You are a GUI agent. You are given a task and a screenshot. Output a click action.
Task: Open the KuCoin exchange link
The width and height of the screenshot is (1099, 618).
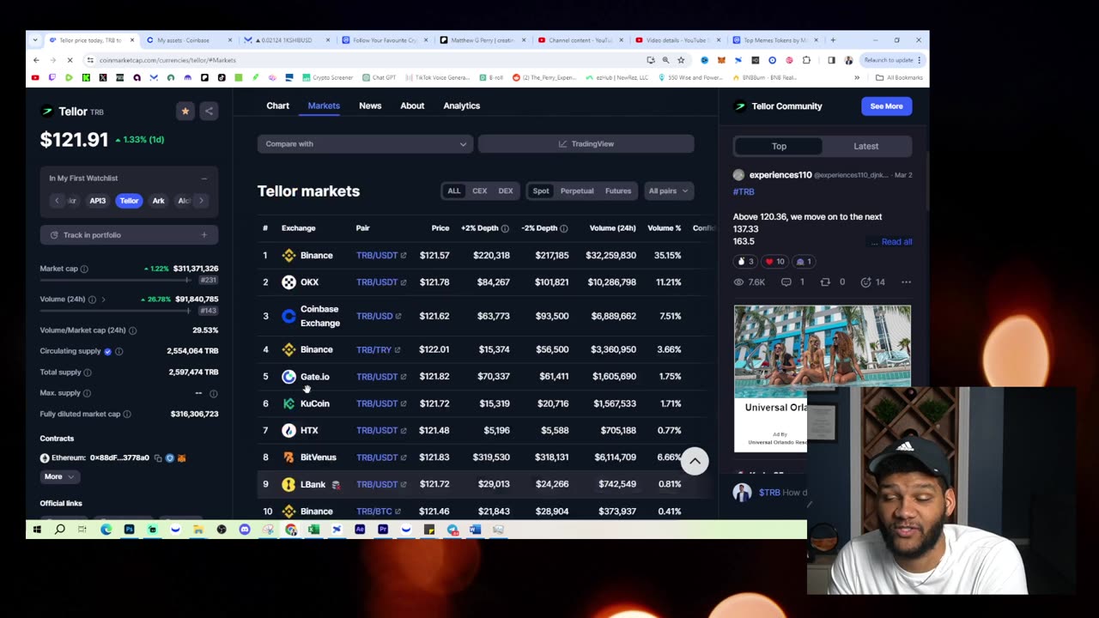point(306,403)
